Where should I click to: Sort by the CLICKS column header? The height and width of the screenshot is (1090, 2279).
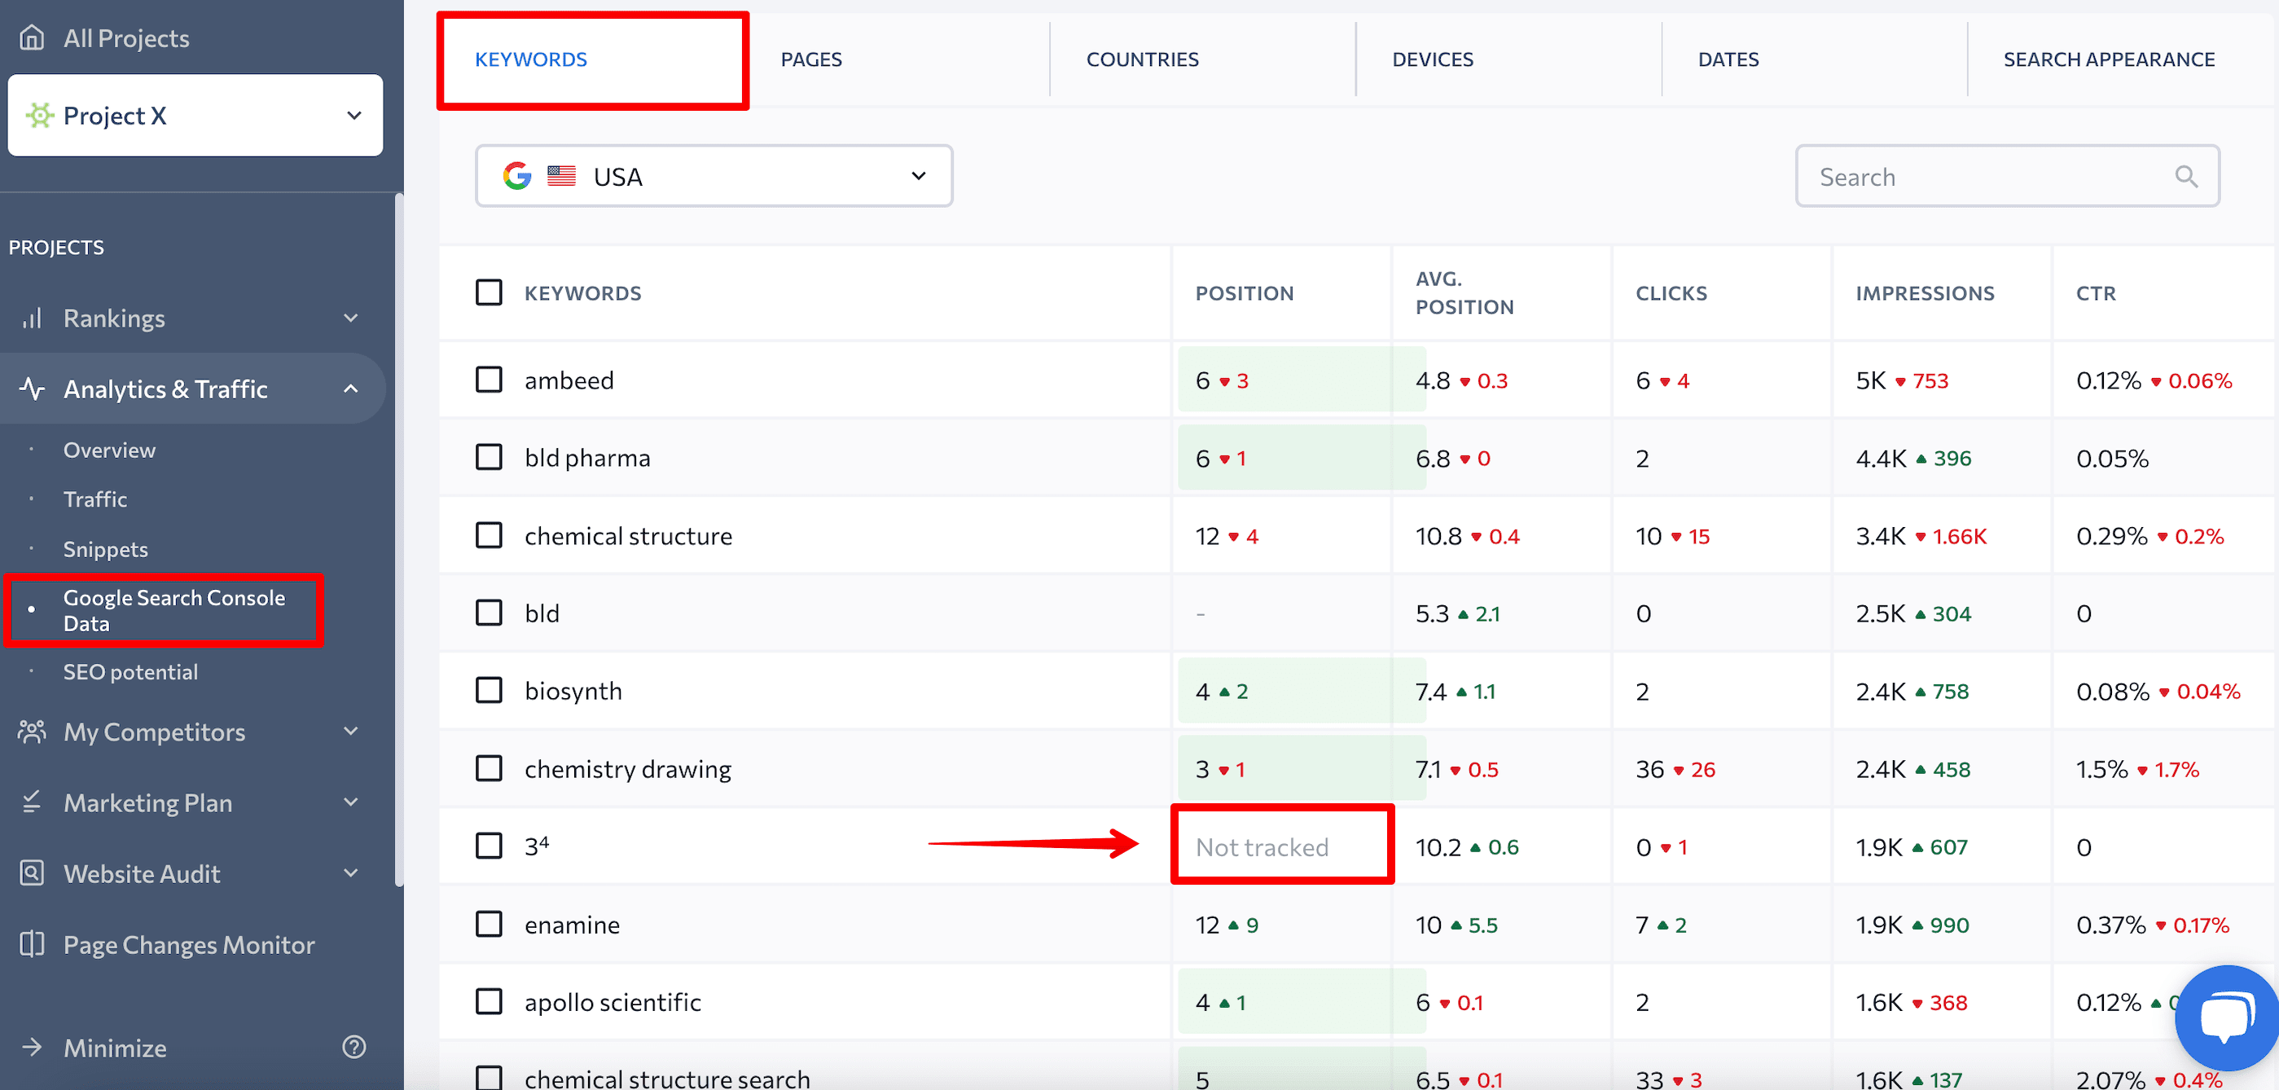point(1671,292)
